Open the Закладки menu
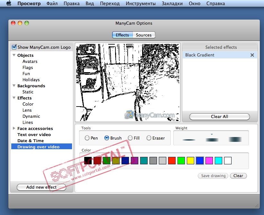Screen dimensions: 264x215 pyautogui.click(x=172, y=4)
